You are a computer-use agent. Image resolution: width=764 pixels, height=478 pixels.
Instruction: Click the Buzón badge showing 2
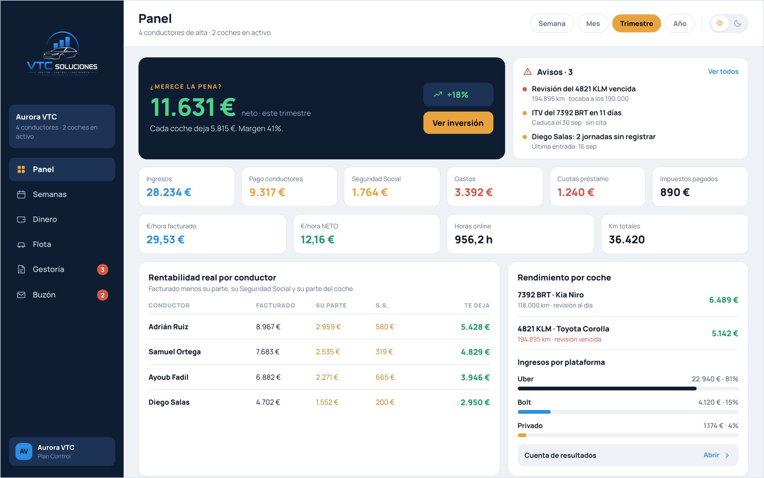coord(103,295)
